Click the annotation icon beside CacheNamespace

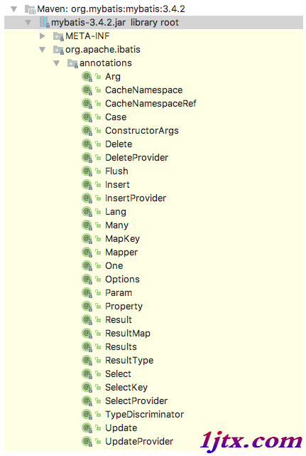tap(87, 90)
